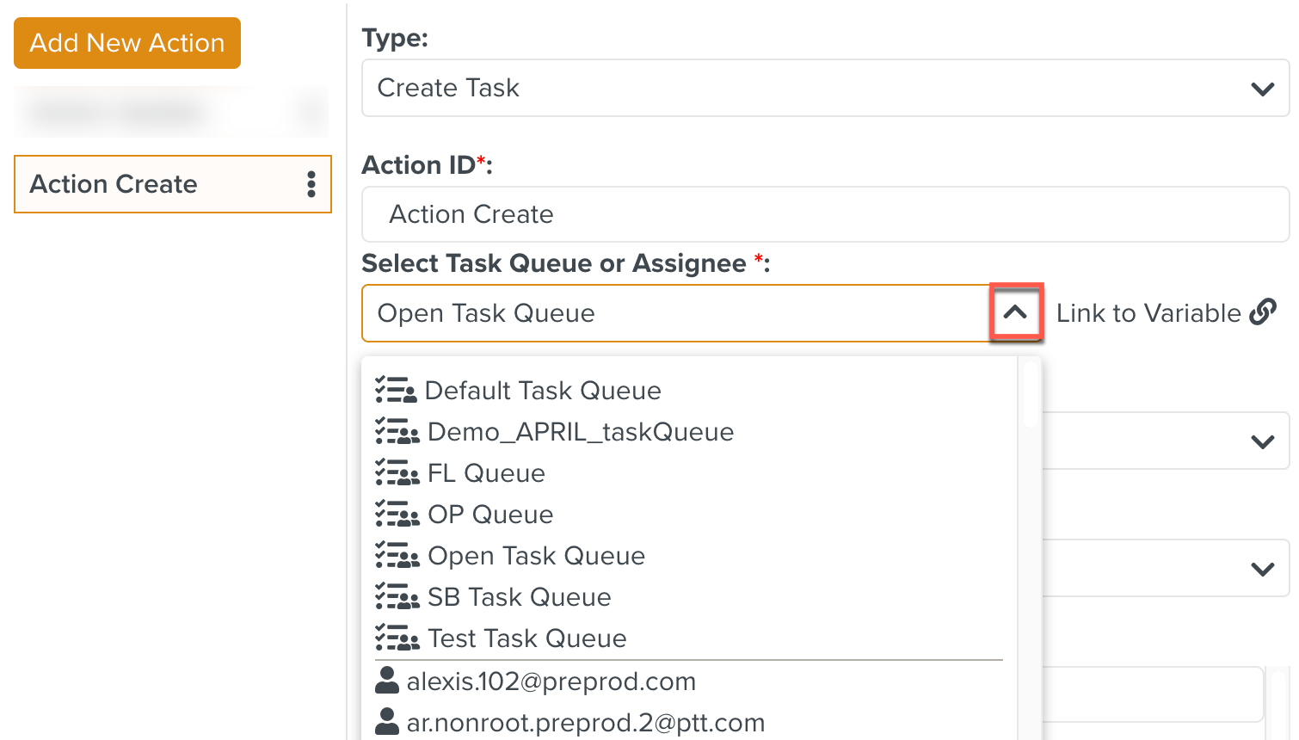This screenshot has height=740, width=1299.
Task: Click user icon for alexis.102@preprod.com
Action: coord(387,681)
